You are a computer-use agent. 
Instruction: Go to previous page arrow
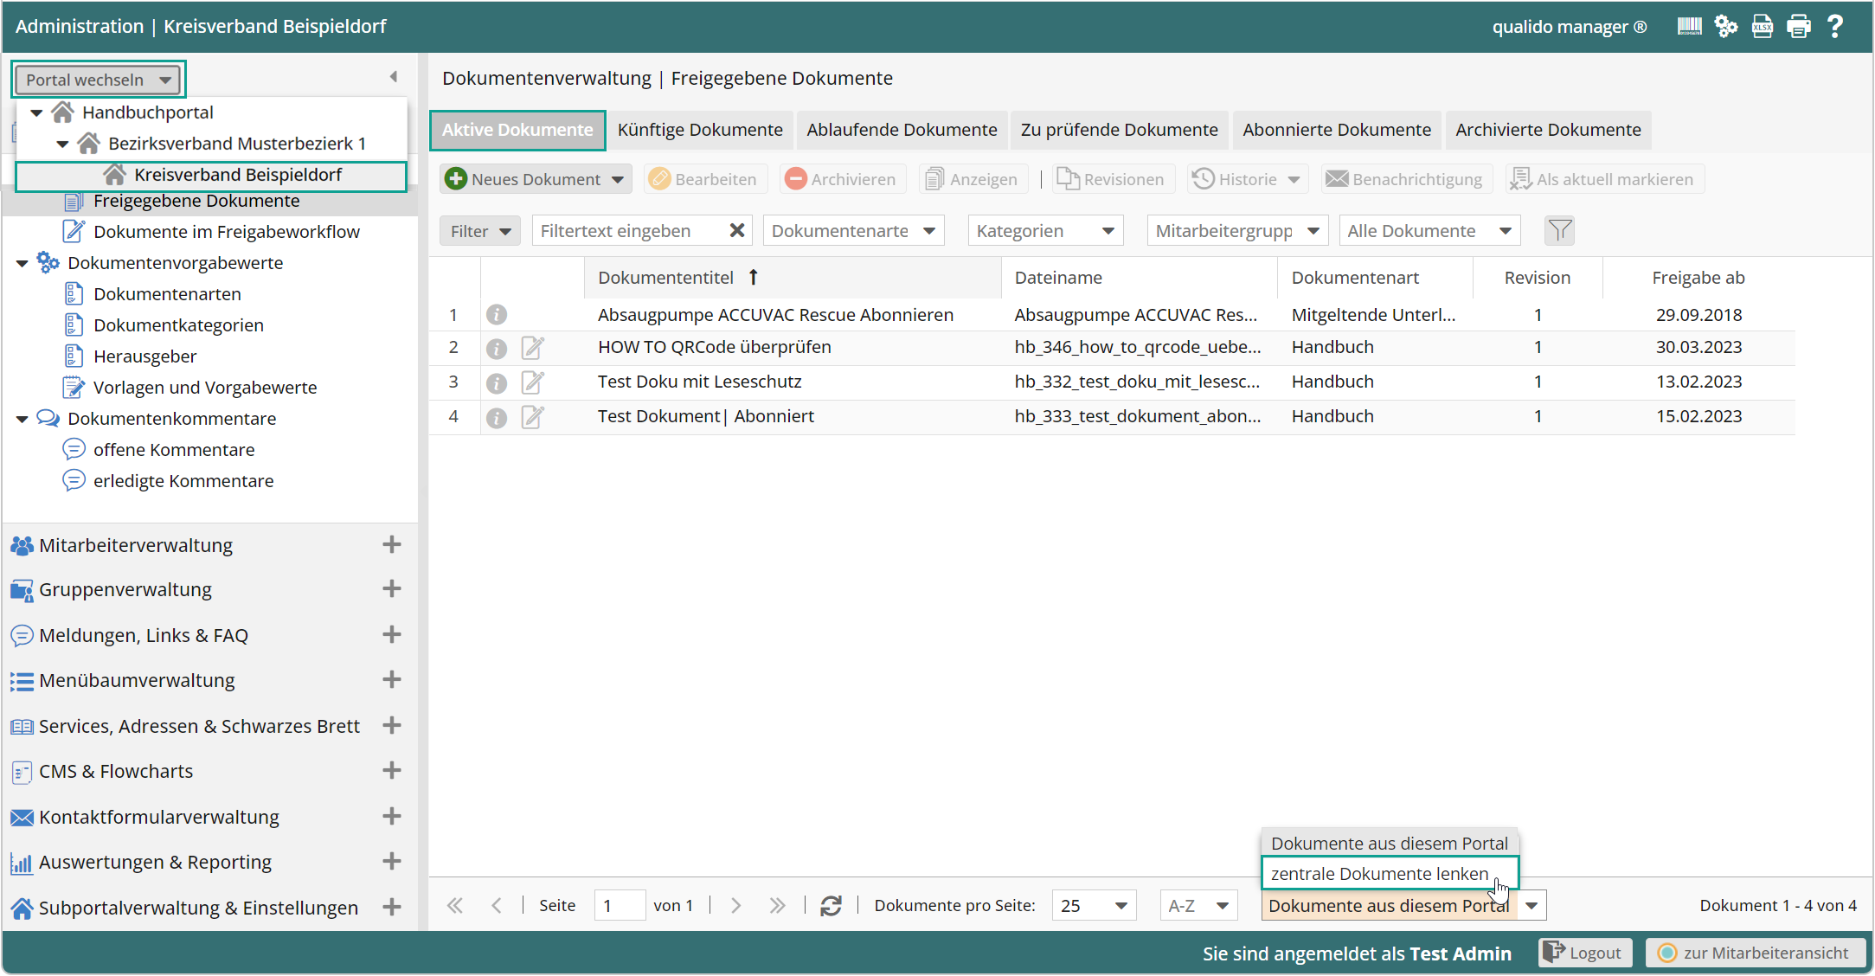[497, 906]
